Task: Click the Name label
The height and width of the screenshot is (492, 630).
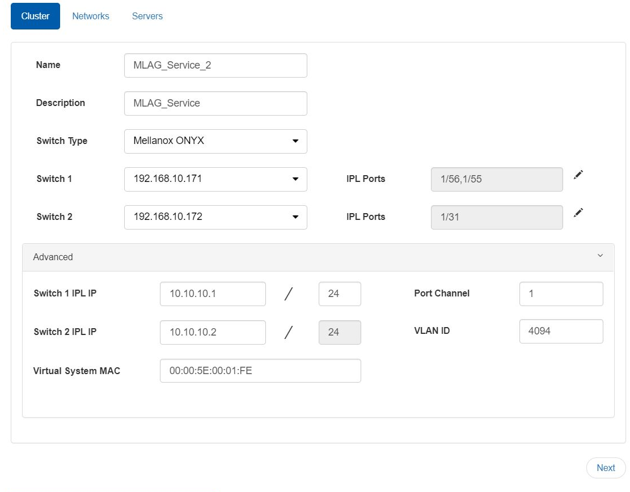Action: pyautogui.click(x=48, y=65)
